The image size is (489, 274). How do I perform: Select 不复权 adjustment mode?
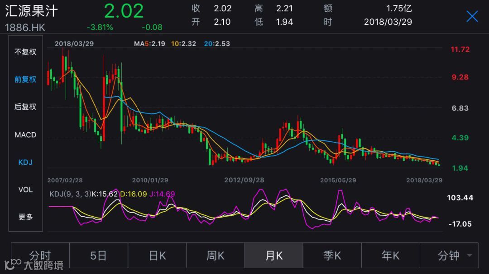pos(25,52)
